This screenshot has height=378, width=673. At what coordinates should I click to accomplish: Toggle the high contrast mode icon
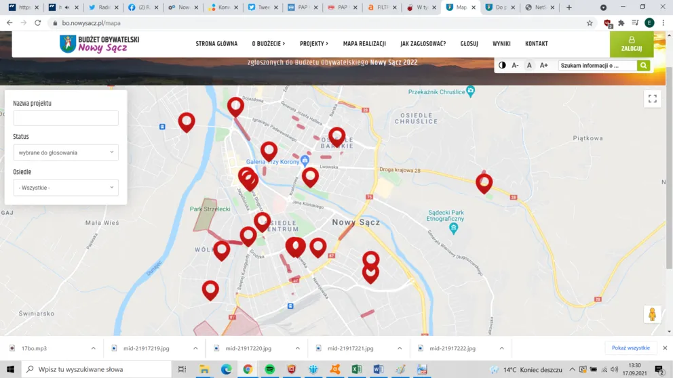tap(502, 65)
